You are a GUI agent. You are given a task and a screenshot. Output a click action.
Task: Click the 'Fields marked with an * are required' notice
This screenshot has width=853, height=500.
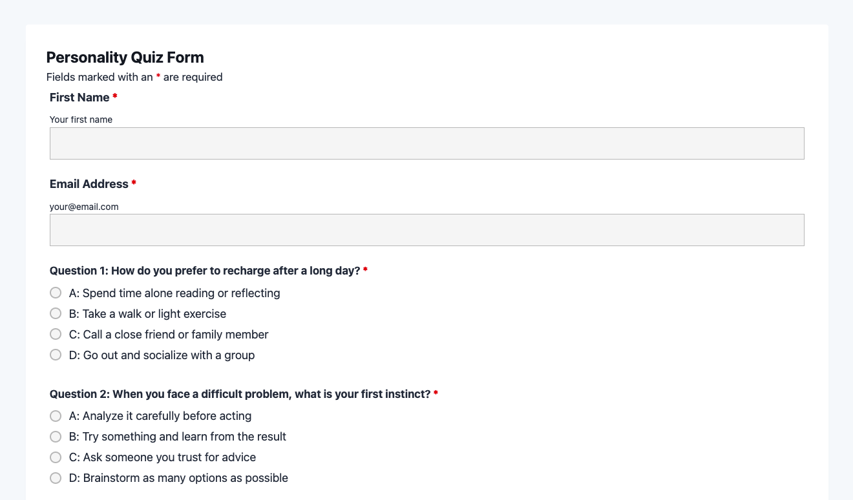click(134, 77)
